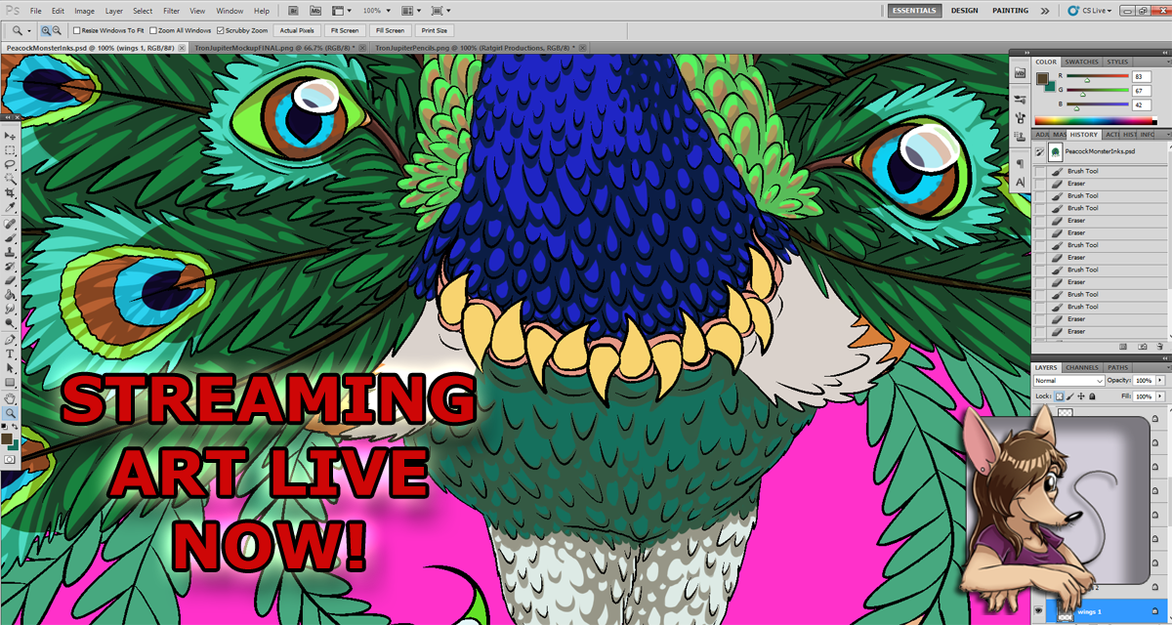
Task: Switch to the Swatches tab
Action: [1082, 62]
